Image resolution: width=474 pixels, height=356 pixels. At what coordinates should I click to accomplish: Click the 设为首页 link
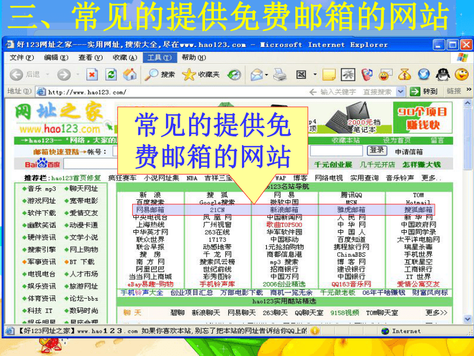[x=397, y=140]
